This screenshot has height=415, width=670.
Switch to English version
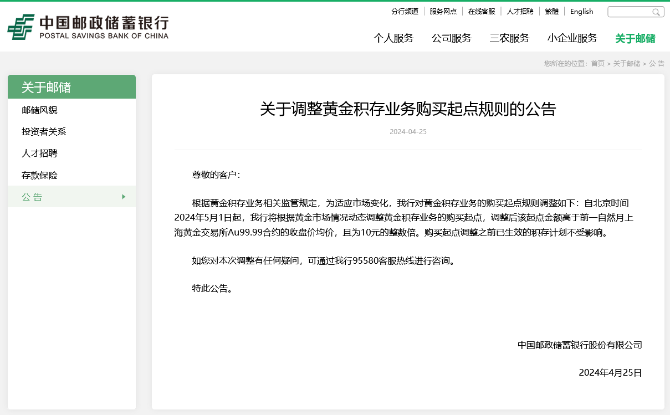tap(581, 12)
